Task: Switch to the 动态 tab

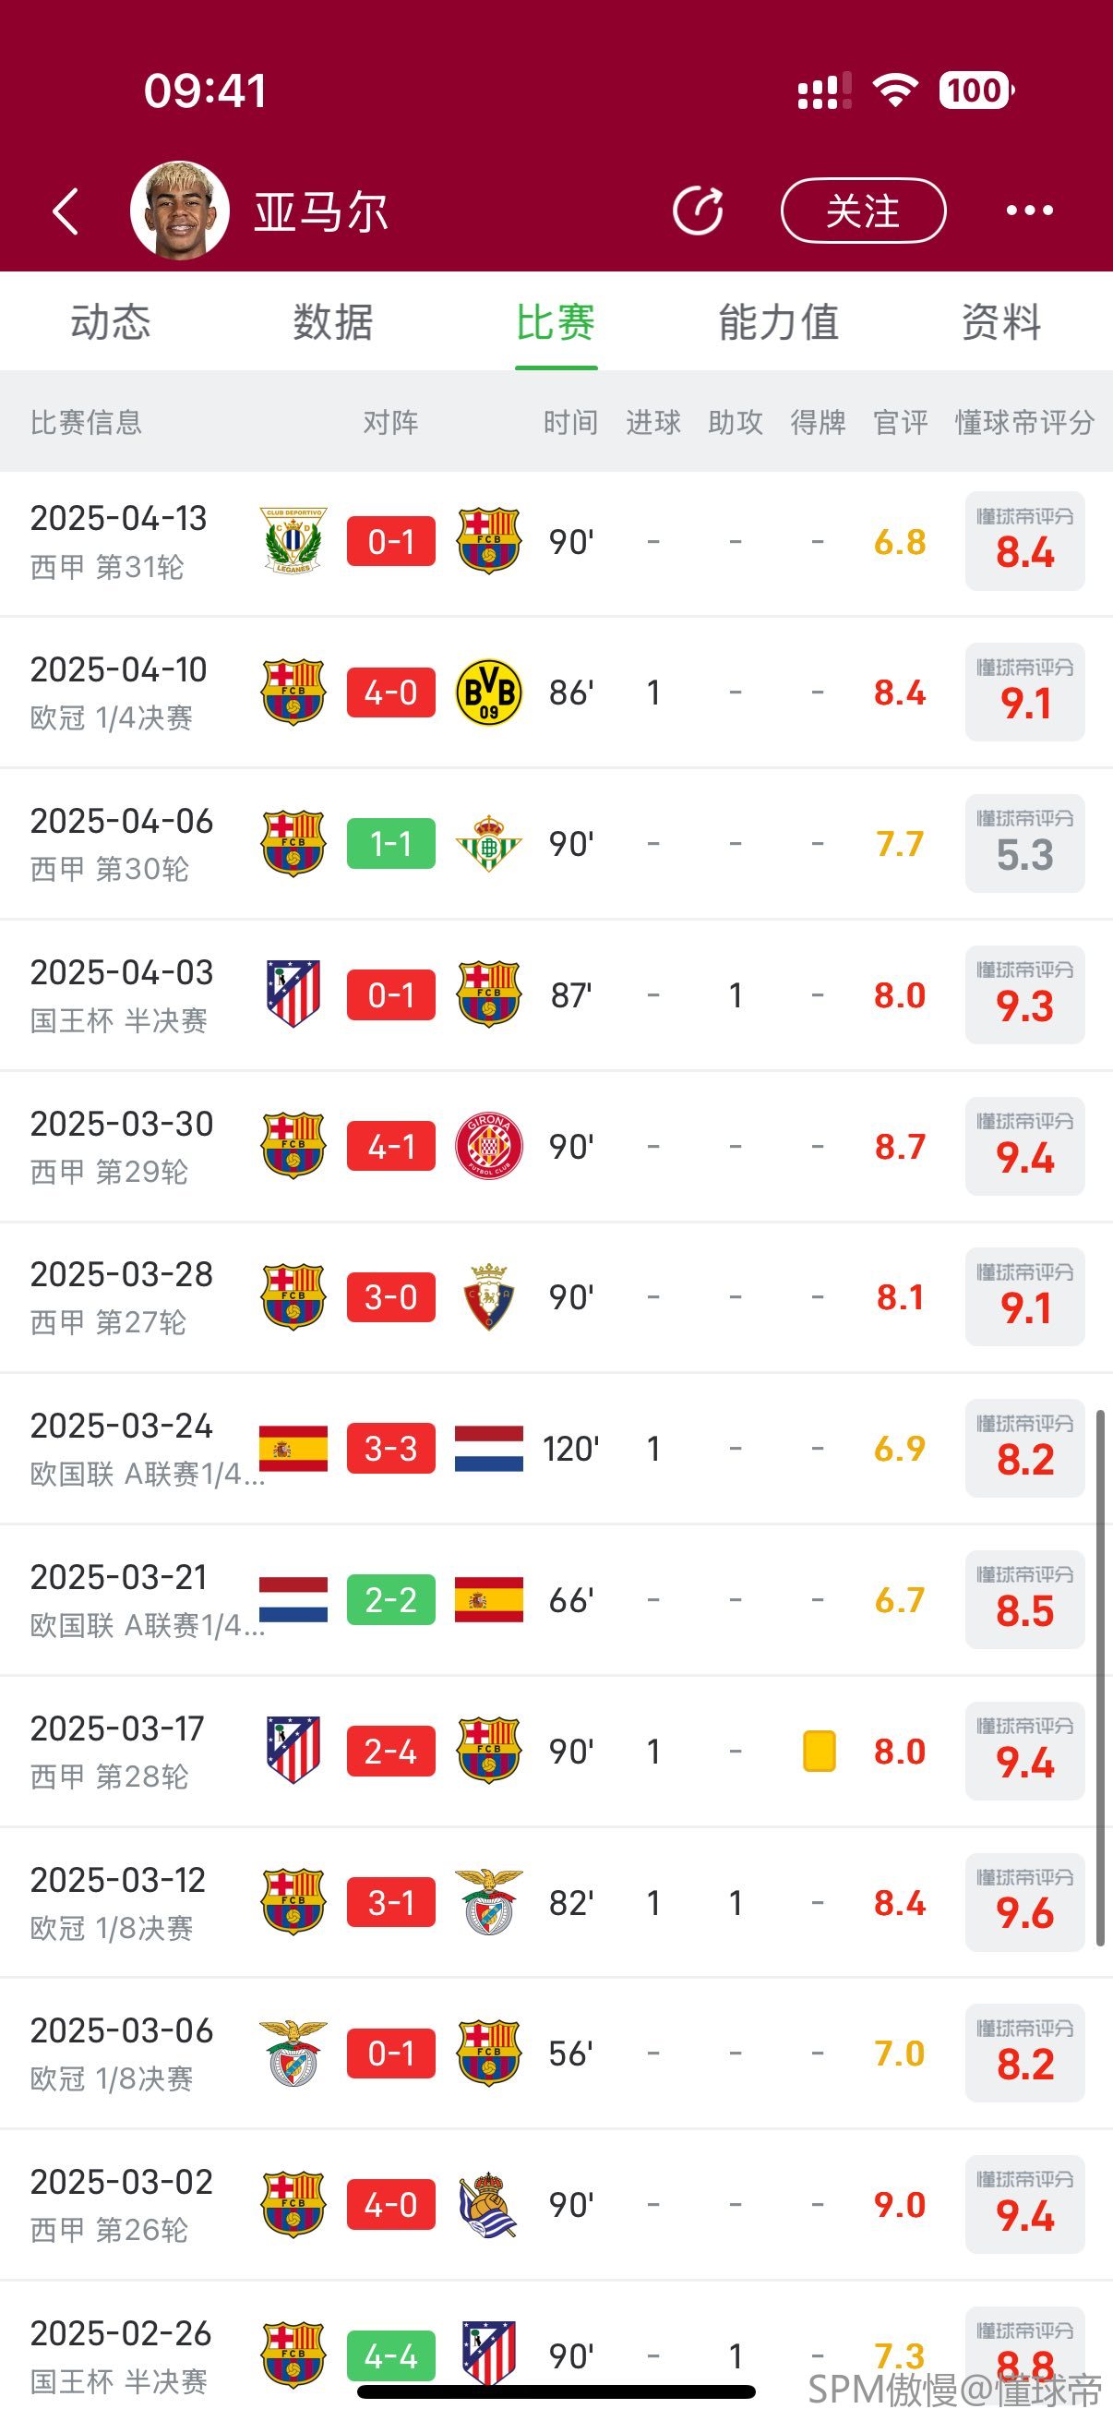Action: click(x=111, y=322)
